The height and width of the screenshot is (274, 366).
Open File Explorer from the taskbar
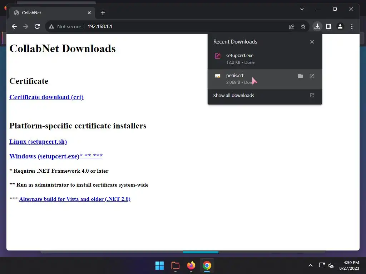coord(175,265)
